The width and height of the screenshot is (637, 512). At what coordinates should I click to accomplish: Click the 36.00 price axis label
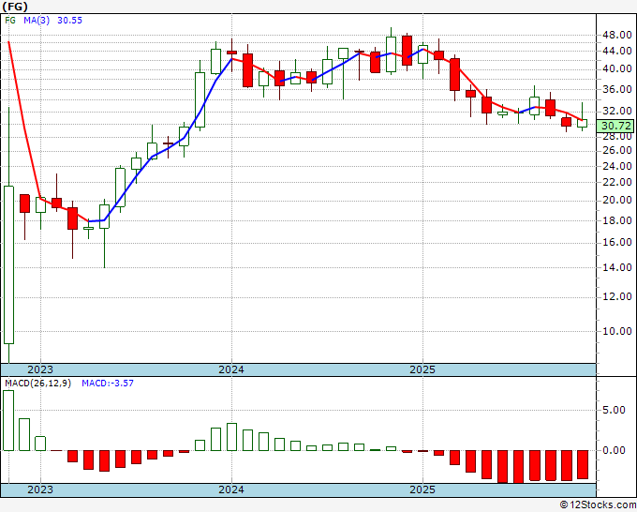616,89
